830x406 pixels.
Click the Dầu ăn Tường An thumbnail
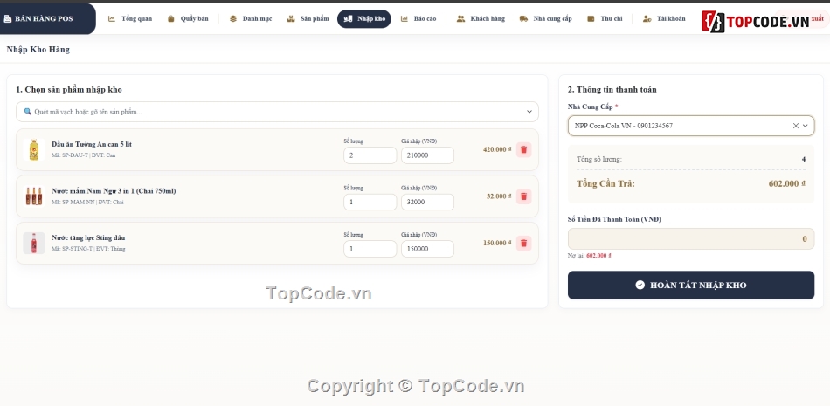point(34,150)
